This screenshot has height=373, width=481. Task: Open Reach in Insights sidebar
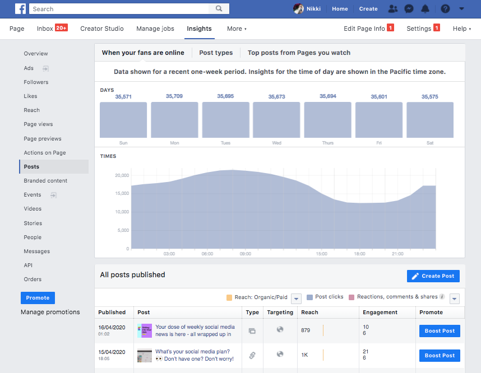(x=31, y=110)
